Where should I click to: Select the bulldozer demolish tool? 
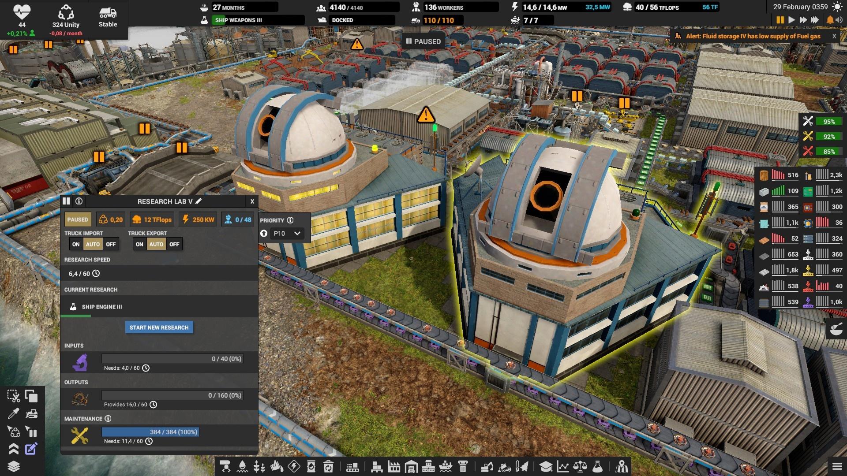point(31,414)
